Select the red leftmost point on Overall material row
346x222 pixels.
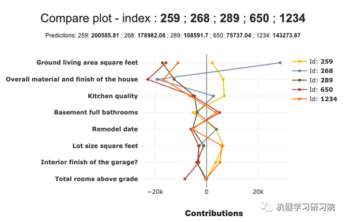(148, 79)
